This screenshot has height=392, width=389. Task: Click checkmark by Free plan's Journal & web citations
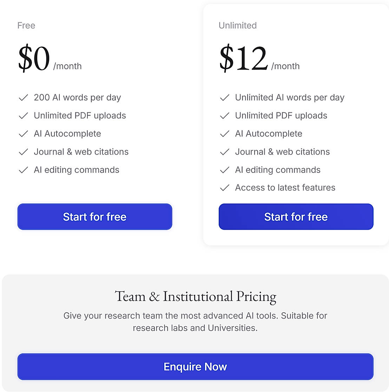tap(23, 152)
